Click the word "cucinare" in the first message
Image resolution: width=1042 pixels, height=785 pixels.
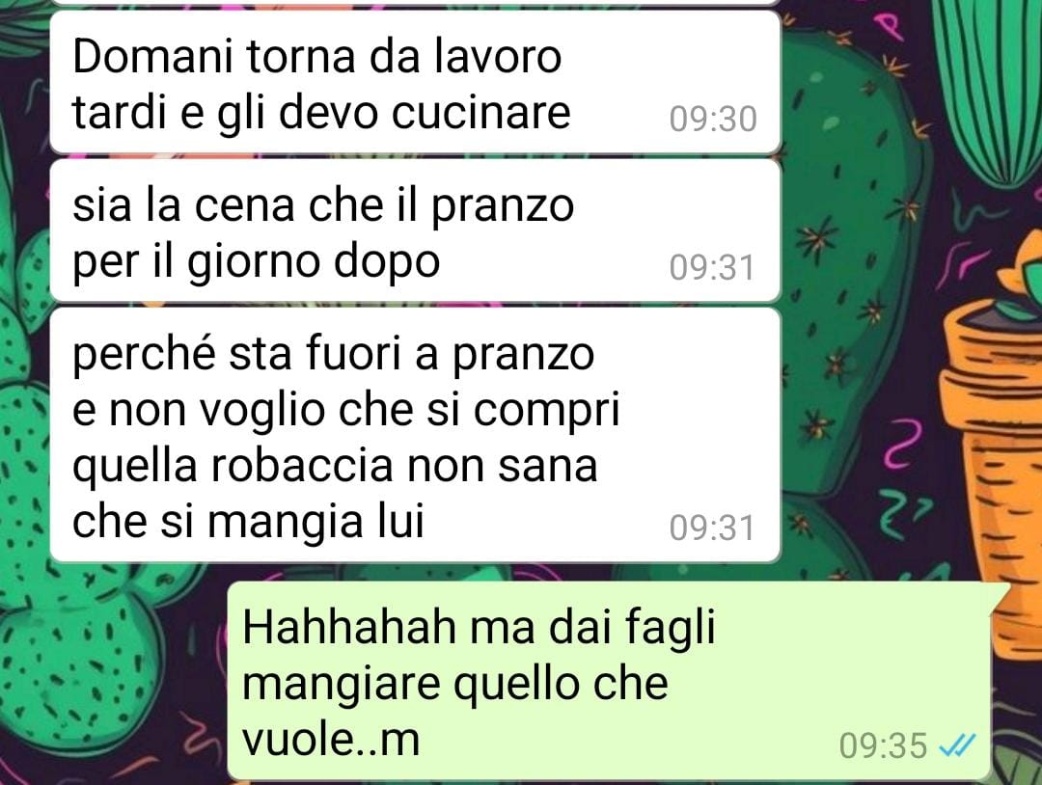(x=480, y=112)
